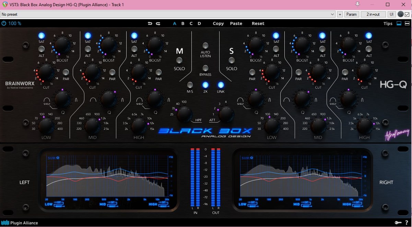This screenshot has width=412, height=227.
Task: Click the Plugin Alliance logo
Action: 20,223
